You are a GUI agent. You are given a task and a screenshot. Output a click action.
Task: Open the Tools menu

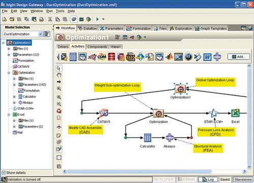tap(60, 11)
